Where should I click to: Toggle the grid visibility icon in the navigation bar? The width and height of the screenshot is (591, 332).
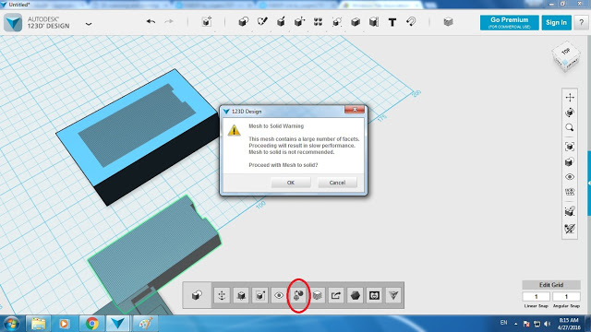tap(570, 192)
